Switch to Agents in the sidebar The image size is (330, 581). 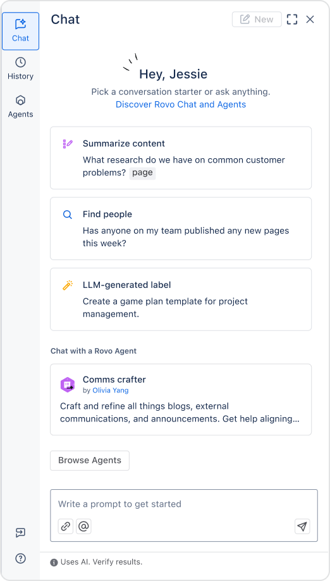(20, 107)
